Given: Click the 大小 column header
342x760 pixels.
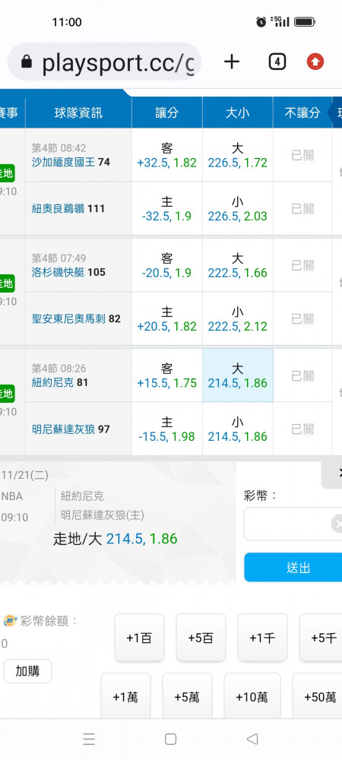Looking at the screenshot, I should 237,113.
